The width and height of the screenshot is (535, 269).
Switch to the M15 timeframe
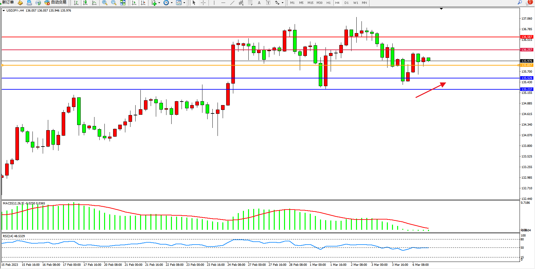pos(310,3)
